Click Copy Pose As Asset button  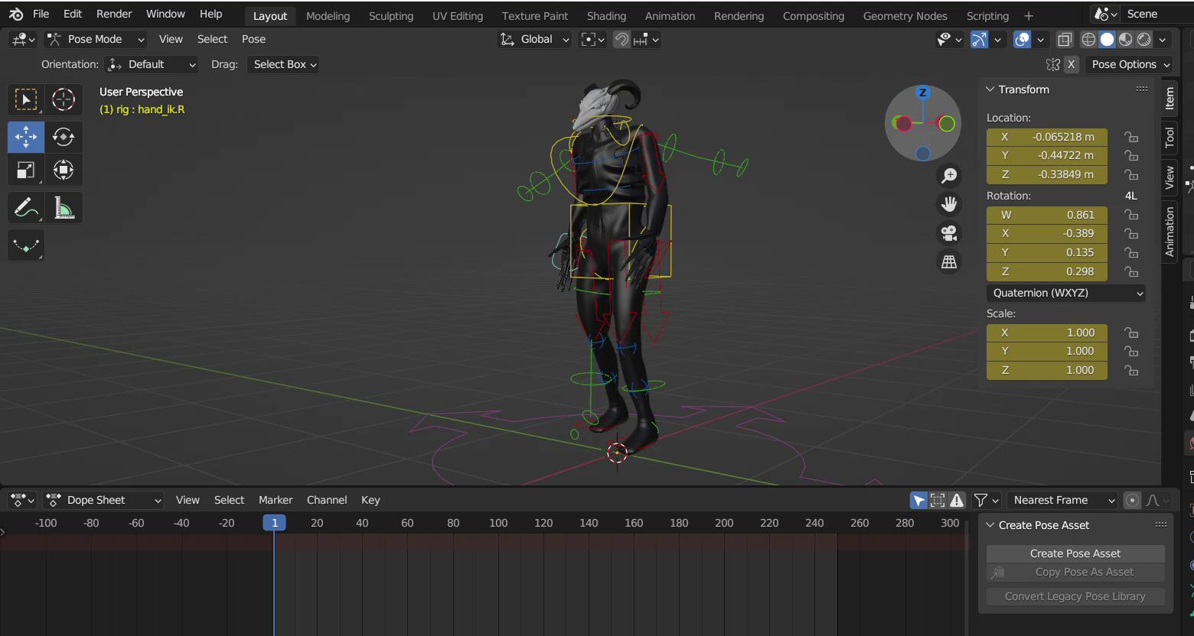[x=1075, y=572]
